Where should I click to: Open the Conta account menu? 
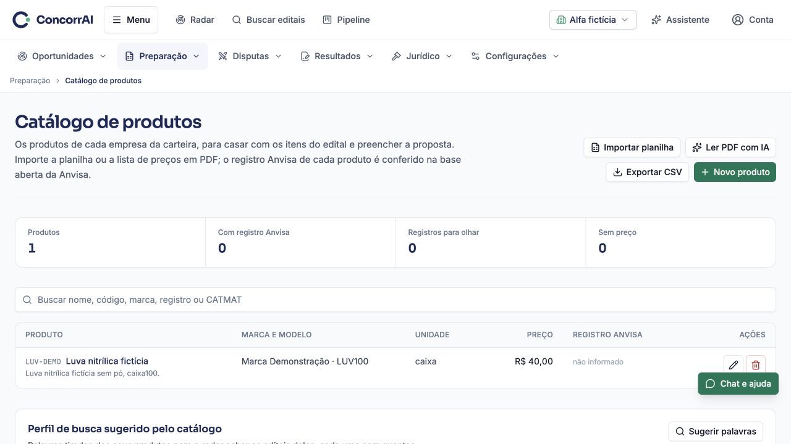pos(753,20)
